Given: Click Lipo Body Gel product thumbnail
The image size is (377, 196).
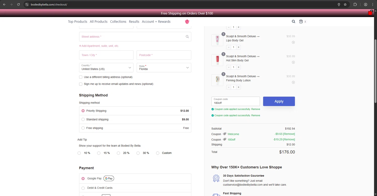Looking at the screenshot, I should point(217,40).
